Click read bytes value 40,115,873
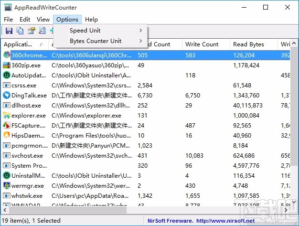 click(x=248, y=105)
